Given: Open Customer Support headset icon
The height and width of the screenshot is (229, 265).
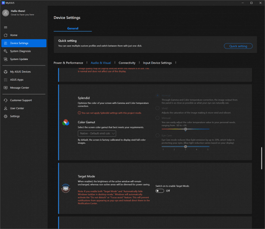Looking at the screenshot, I should pyautogui.click(x=5, y=100).
